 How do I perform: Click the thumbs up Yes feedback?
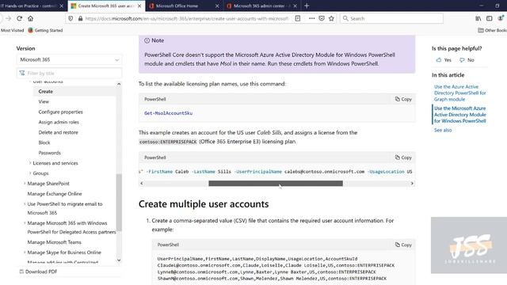point(444,60)
